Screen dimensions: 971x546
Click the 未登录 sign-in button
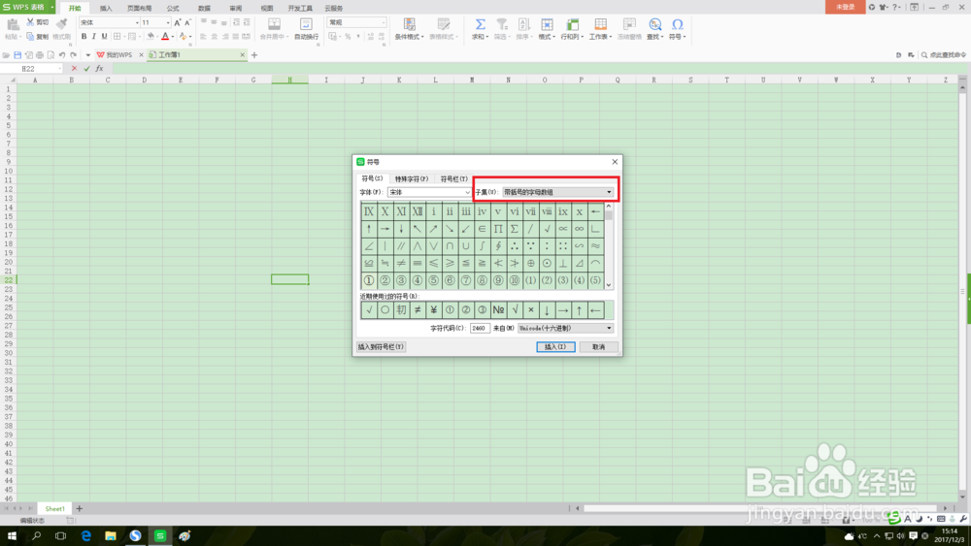846,7
